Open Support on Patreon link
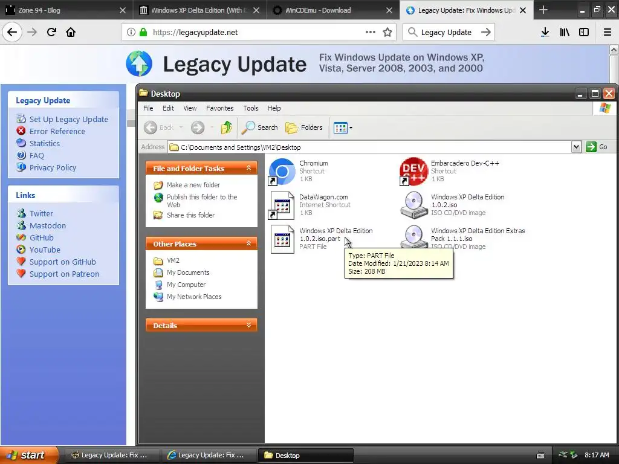Image resolution: width=619 pixels, height=464 pixels. [64, 274]
